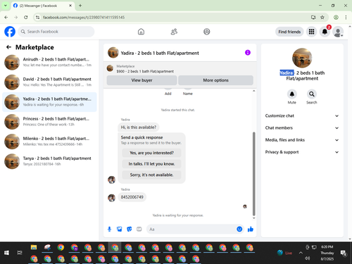Expand Privacy & support section

tap(302, 152)
